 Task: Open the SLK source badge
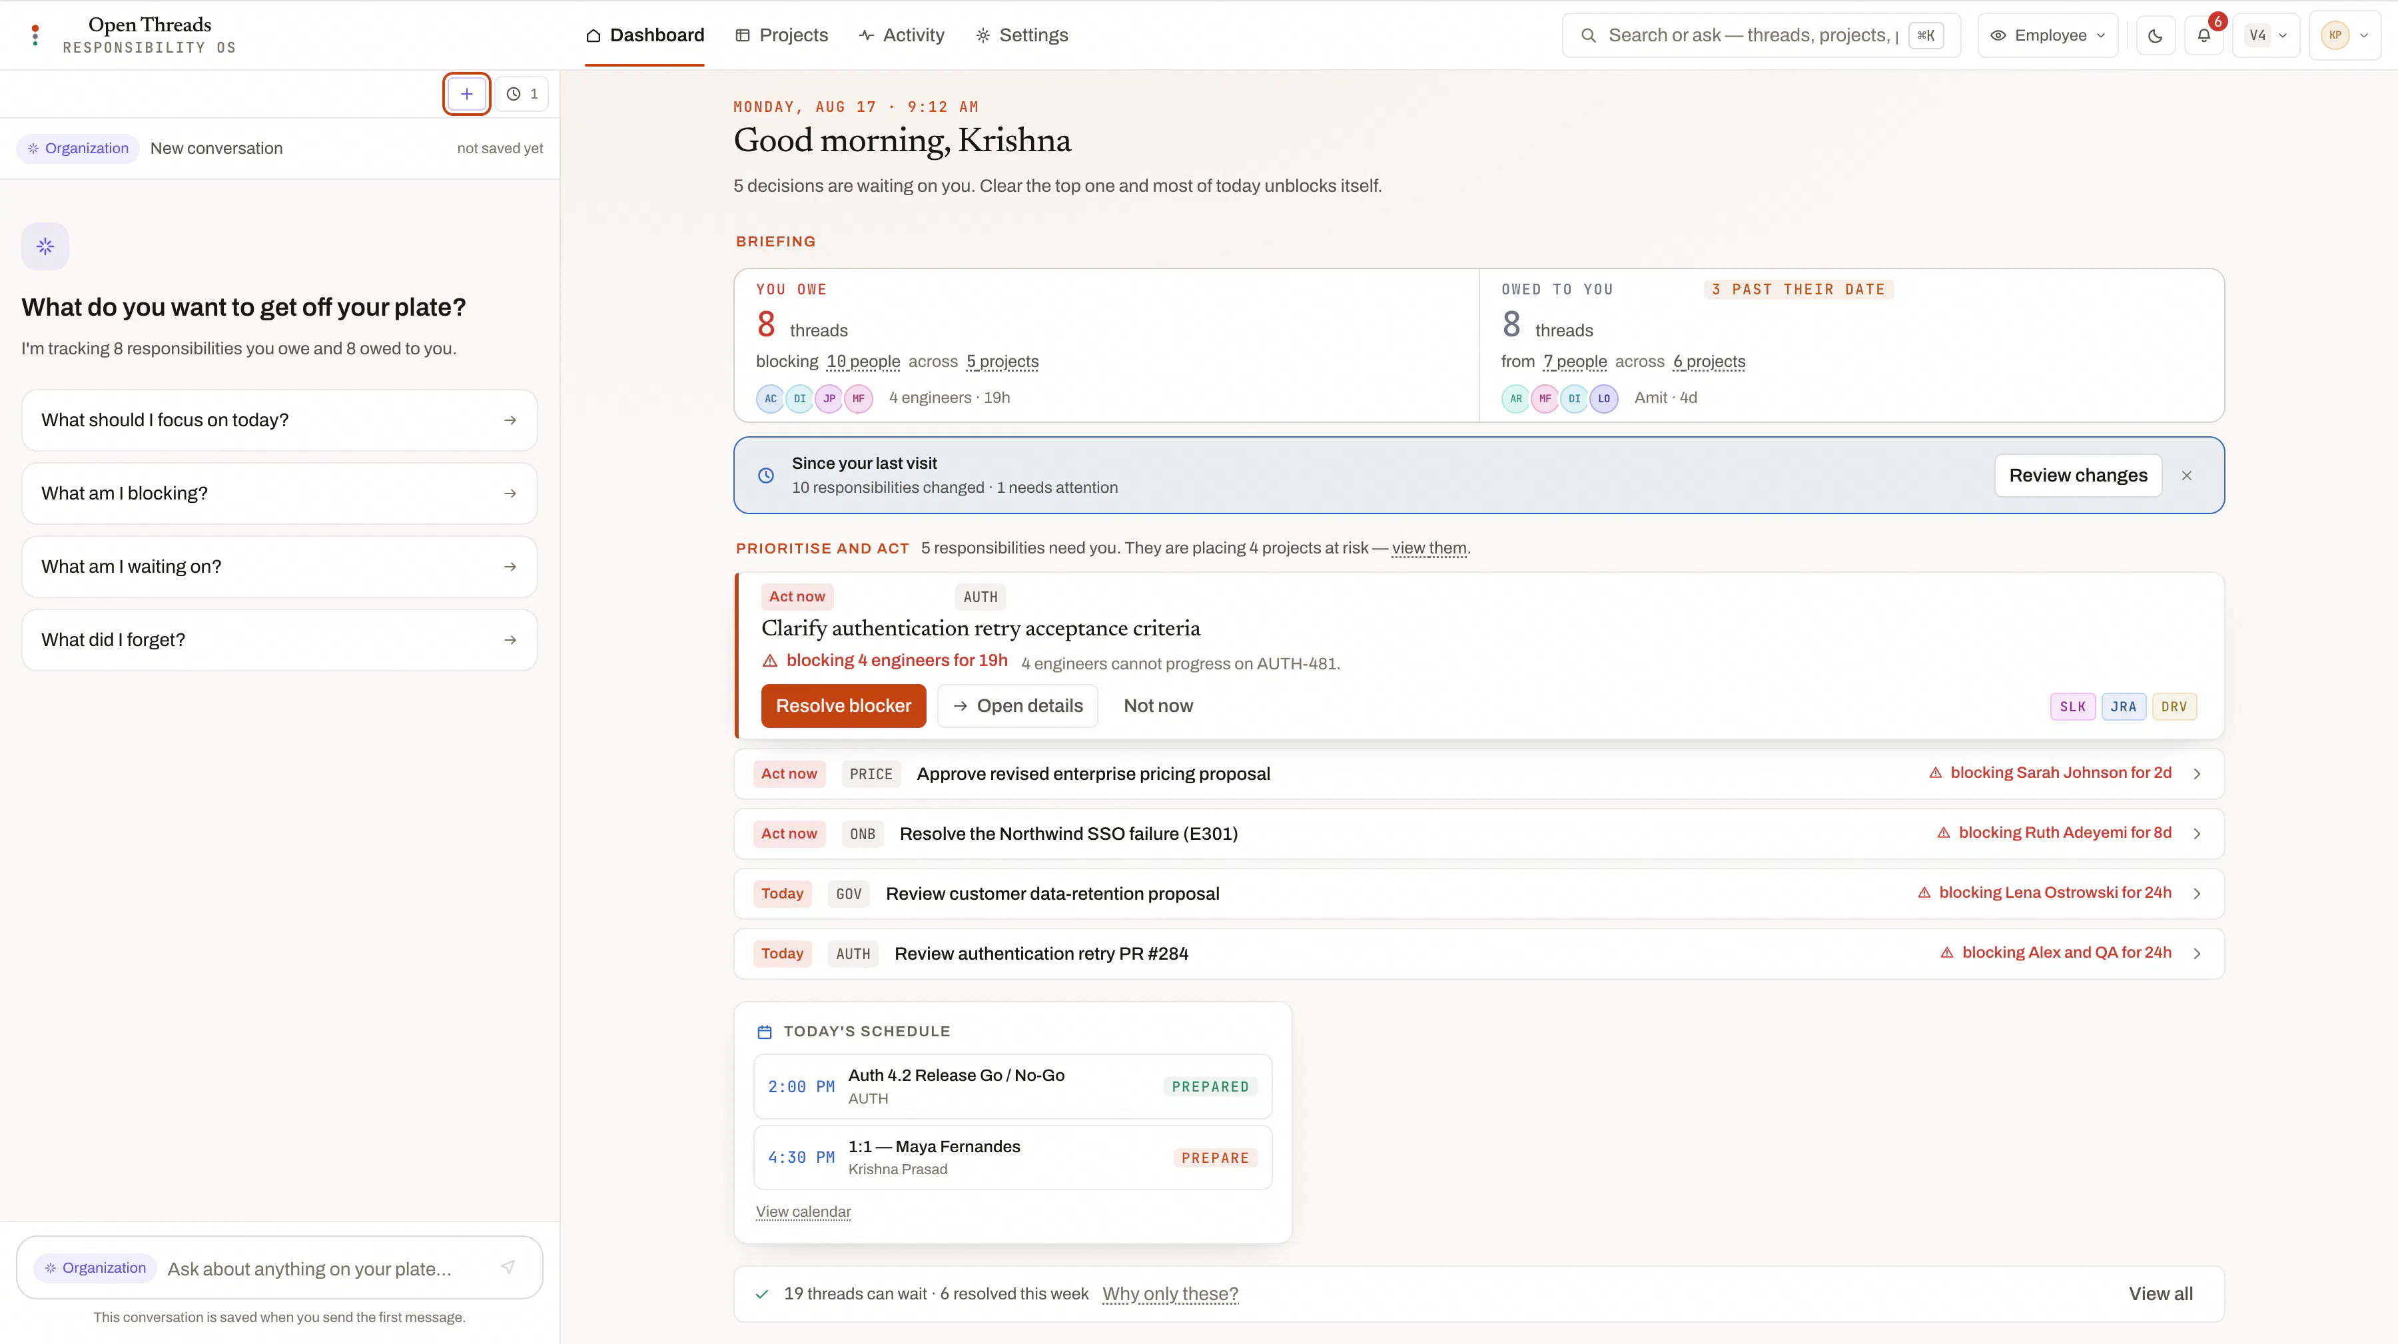click(2072, 707)
